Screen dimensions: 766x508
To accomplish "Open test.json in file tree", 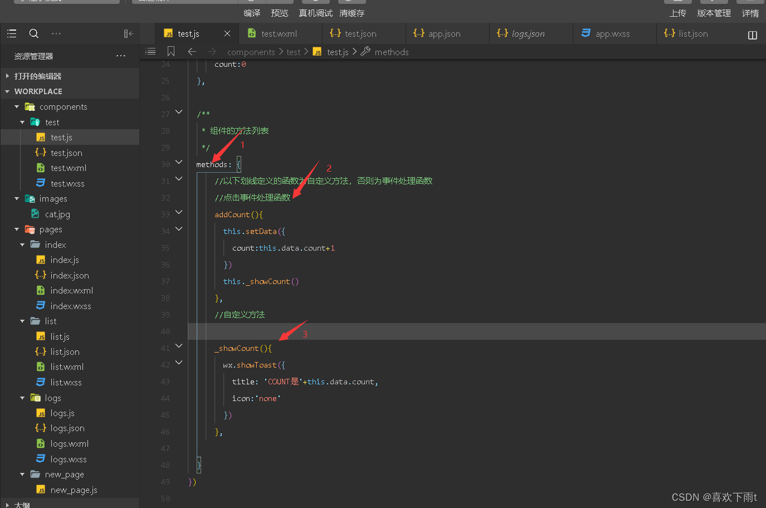I will tap(70, 153).
